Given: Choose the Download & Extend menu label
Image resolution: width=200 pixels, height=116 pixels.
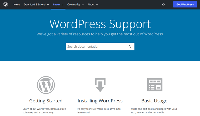Looking at the screenshot, I should pyautogui.click(x=34, y=4).
